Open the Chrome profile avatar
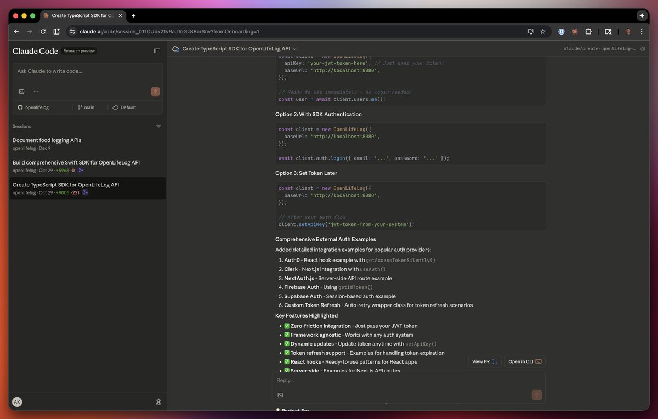Image resolution: width=658 pixels, height=419 pixels. tap(628, 32)
